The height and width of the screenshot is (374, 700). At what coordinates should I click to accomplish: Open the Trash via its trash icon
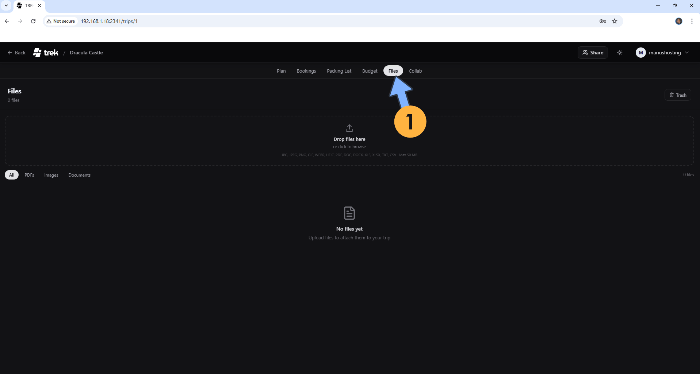pos(672,95)
